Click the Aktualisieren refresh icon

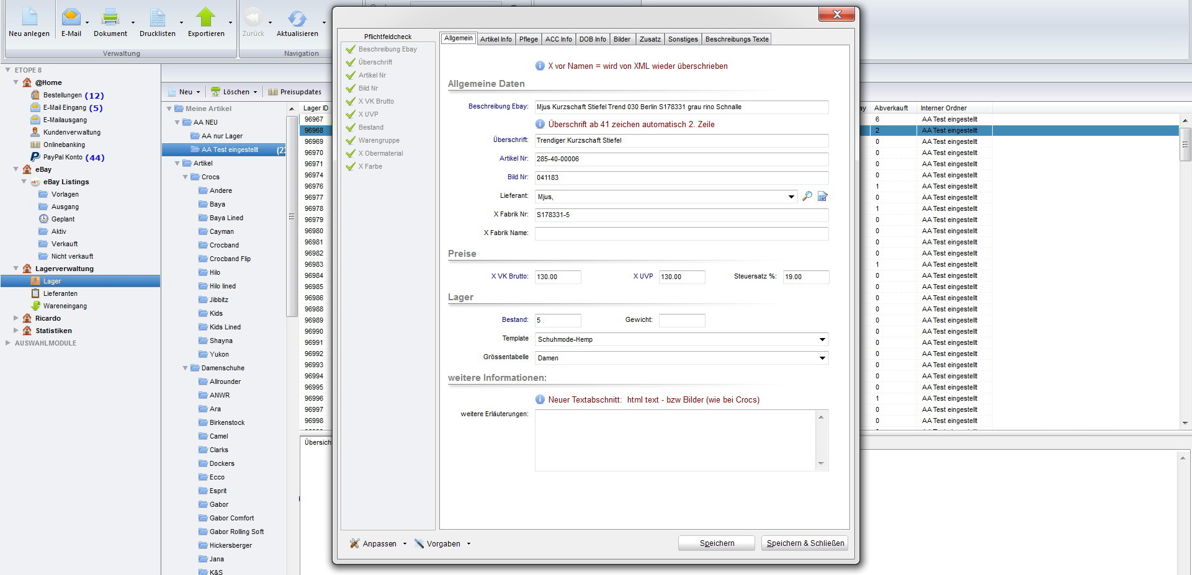coord(297,19)
